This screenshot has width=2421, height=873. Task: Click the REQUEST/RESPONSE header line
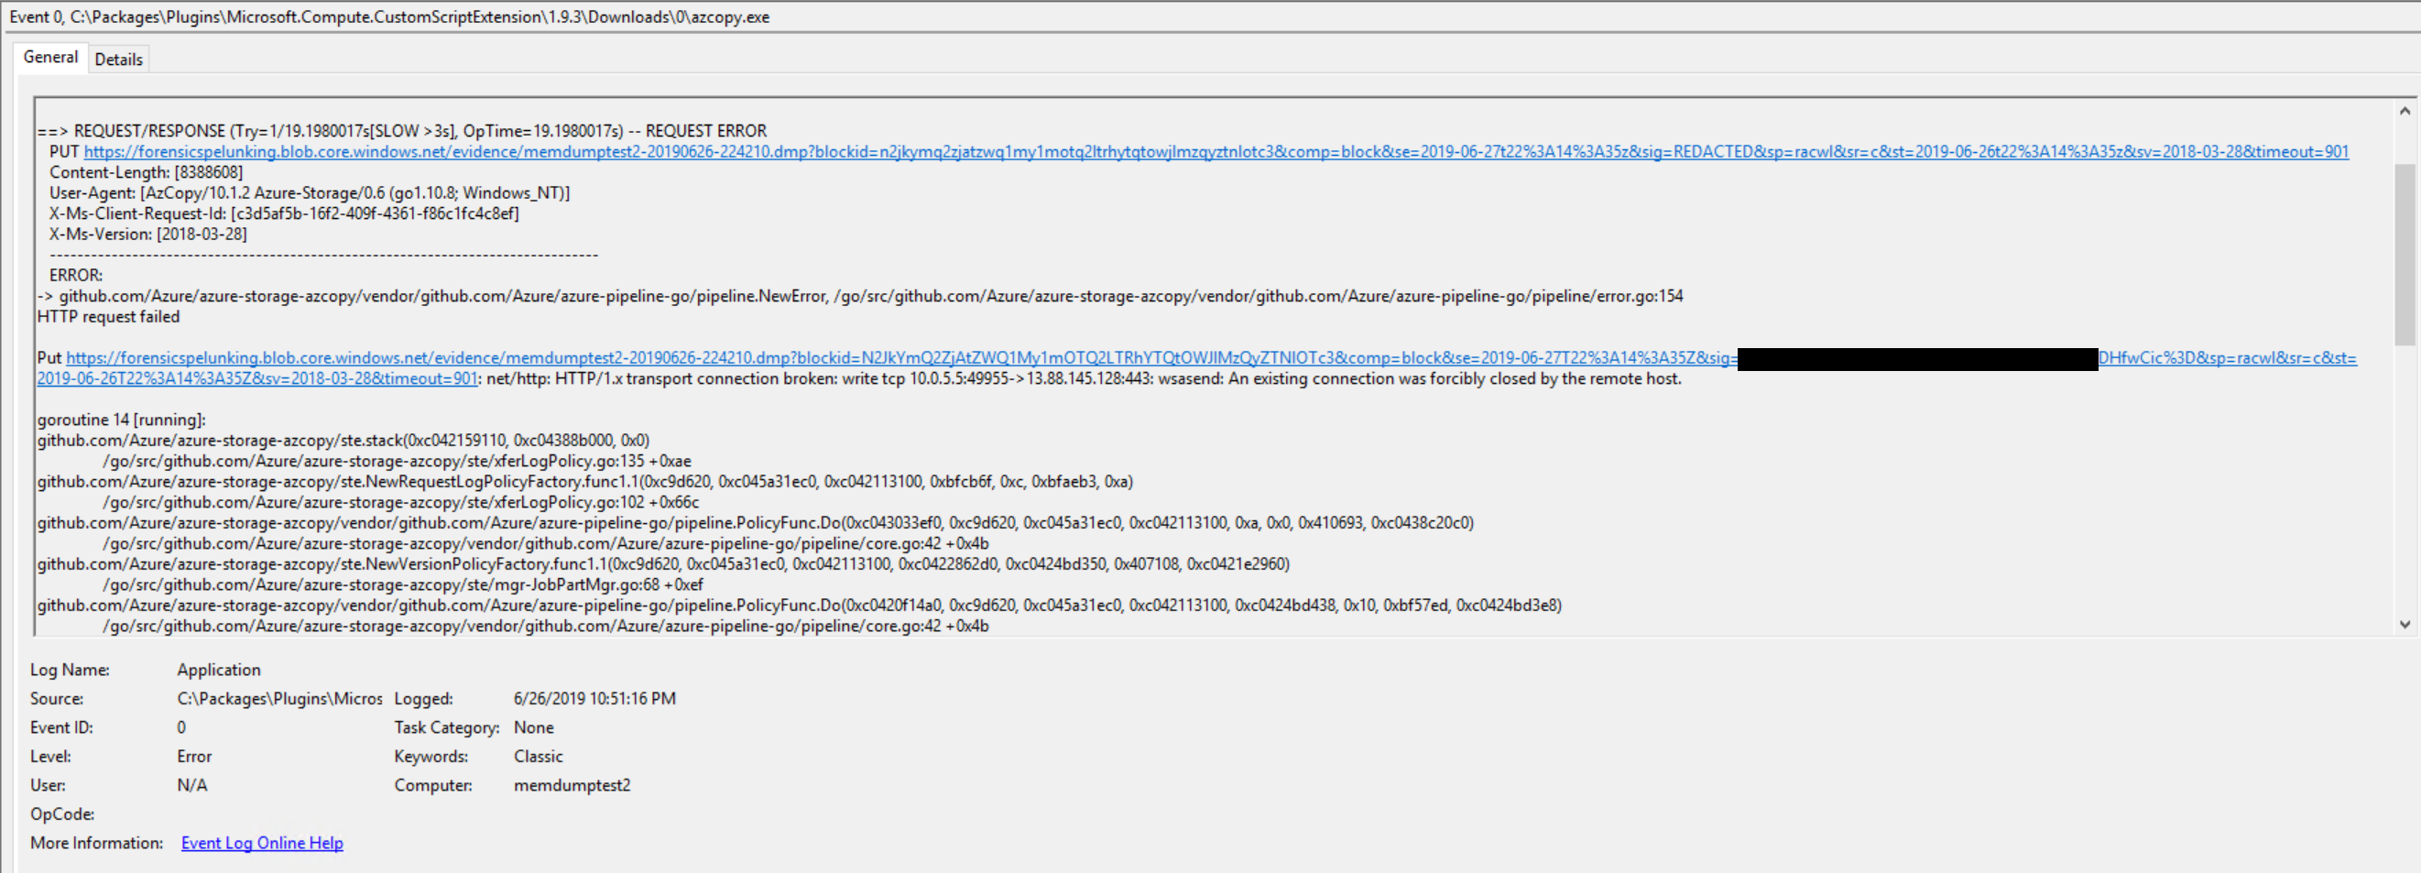coord(402,131)
